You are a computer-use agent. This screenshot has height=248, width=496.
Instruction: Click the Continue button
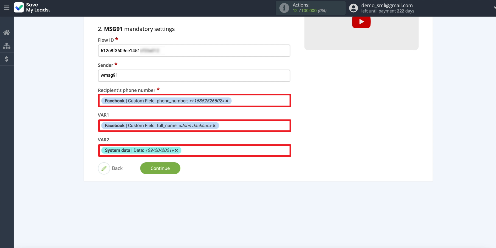(x=160, y=168)
